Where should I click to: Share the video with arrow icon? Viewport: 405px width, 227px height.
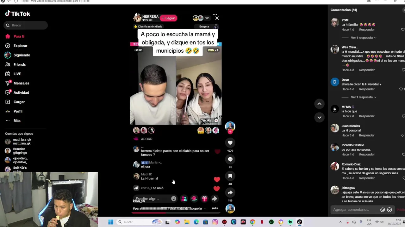(230, 193)
